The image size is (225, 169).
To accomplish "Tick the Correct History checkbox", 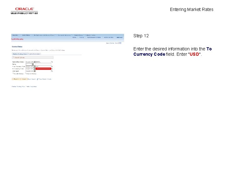I will pos(26,74).
